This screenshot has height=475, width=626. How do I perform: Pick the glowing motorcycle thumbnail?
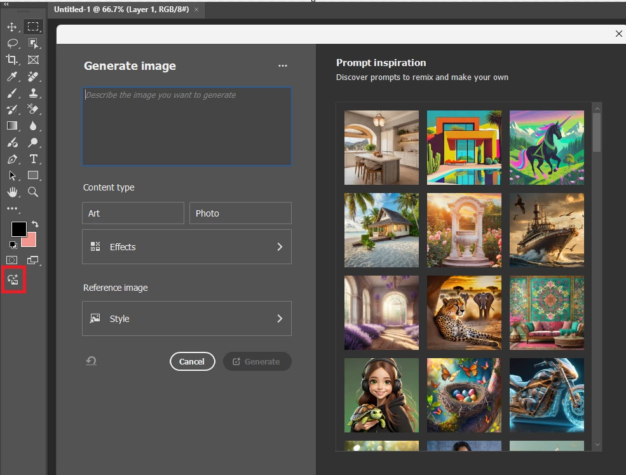(547, 395)
